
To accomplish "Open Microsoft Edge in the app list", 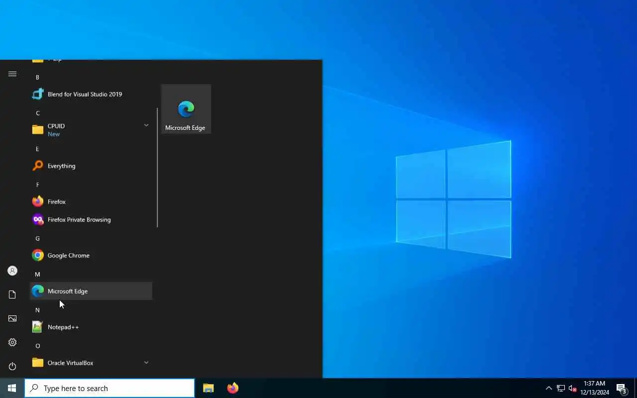I will point(91,291).
